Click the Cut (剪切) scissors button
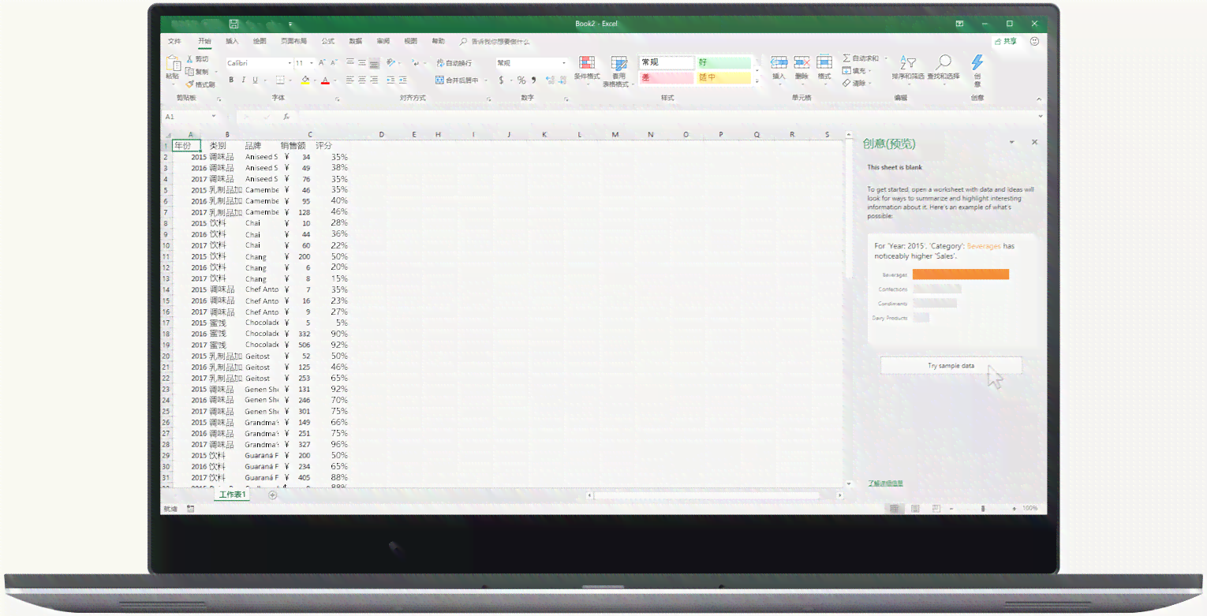This screenshot has width=1207, height=616. tap(198, 59)
